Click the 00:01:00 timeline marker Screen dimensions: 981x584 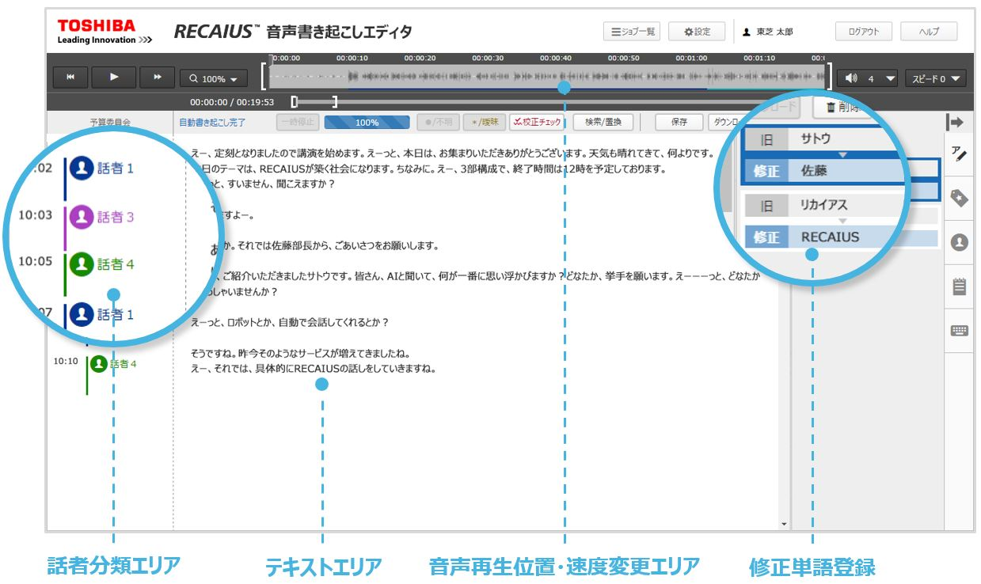[x=692, y=59]
